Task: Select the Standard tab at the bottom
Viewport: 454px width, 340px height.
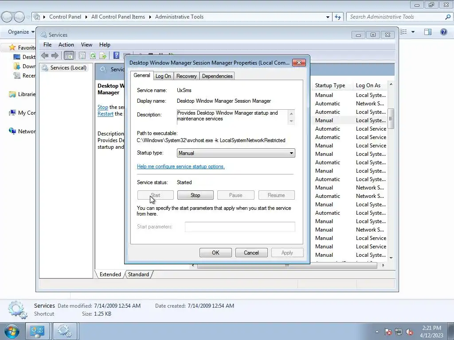Action: click(x=138, y=274)
